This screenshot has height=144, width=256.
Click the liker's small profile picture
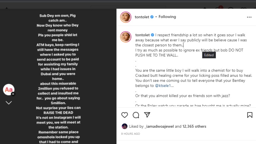click(124, 126)
